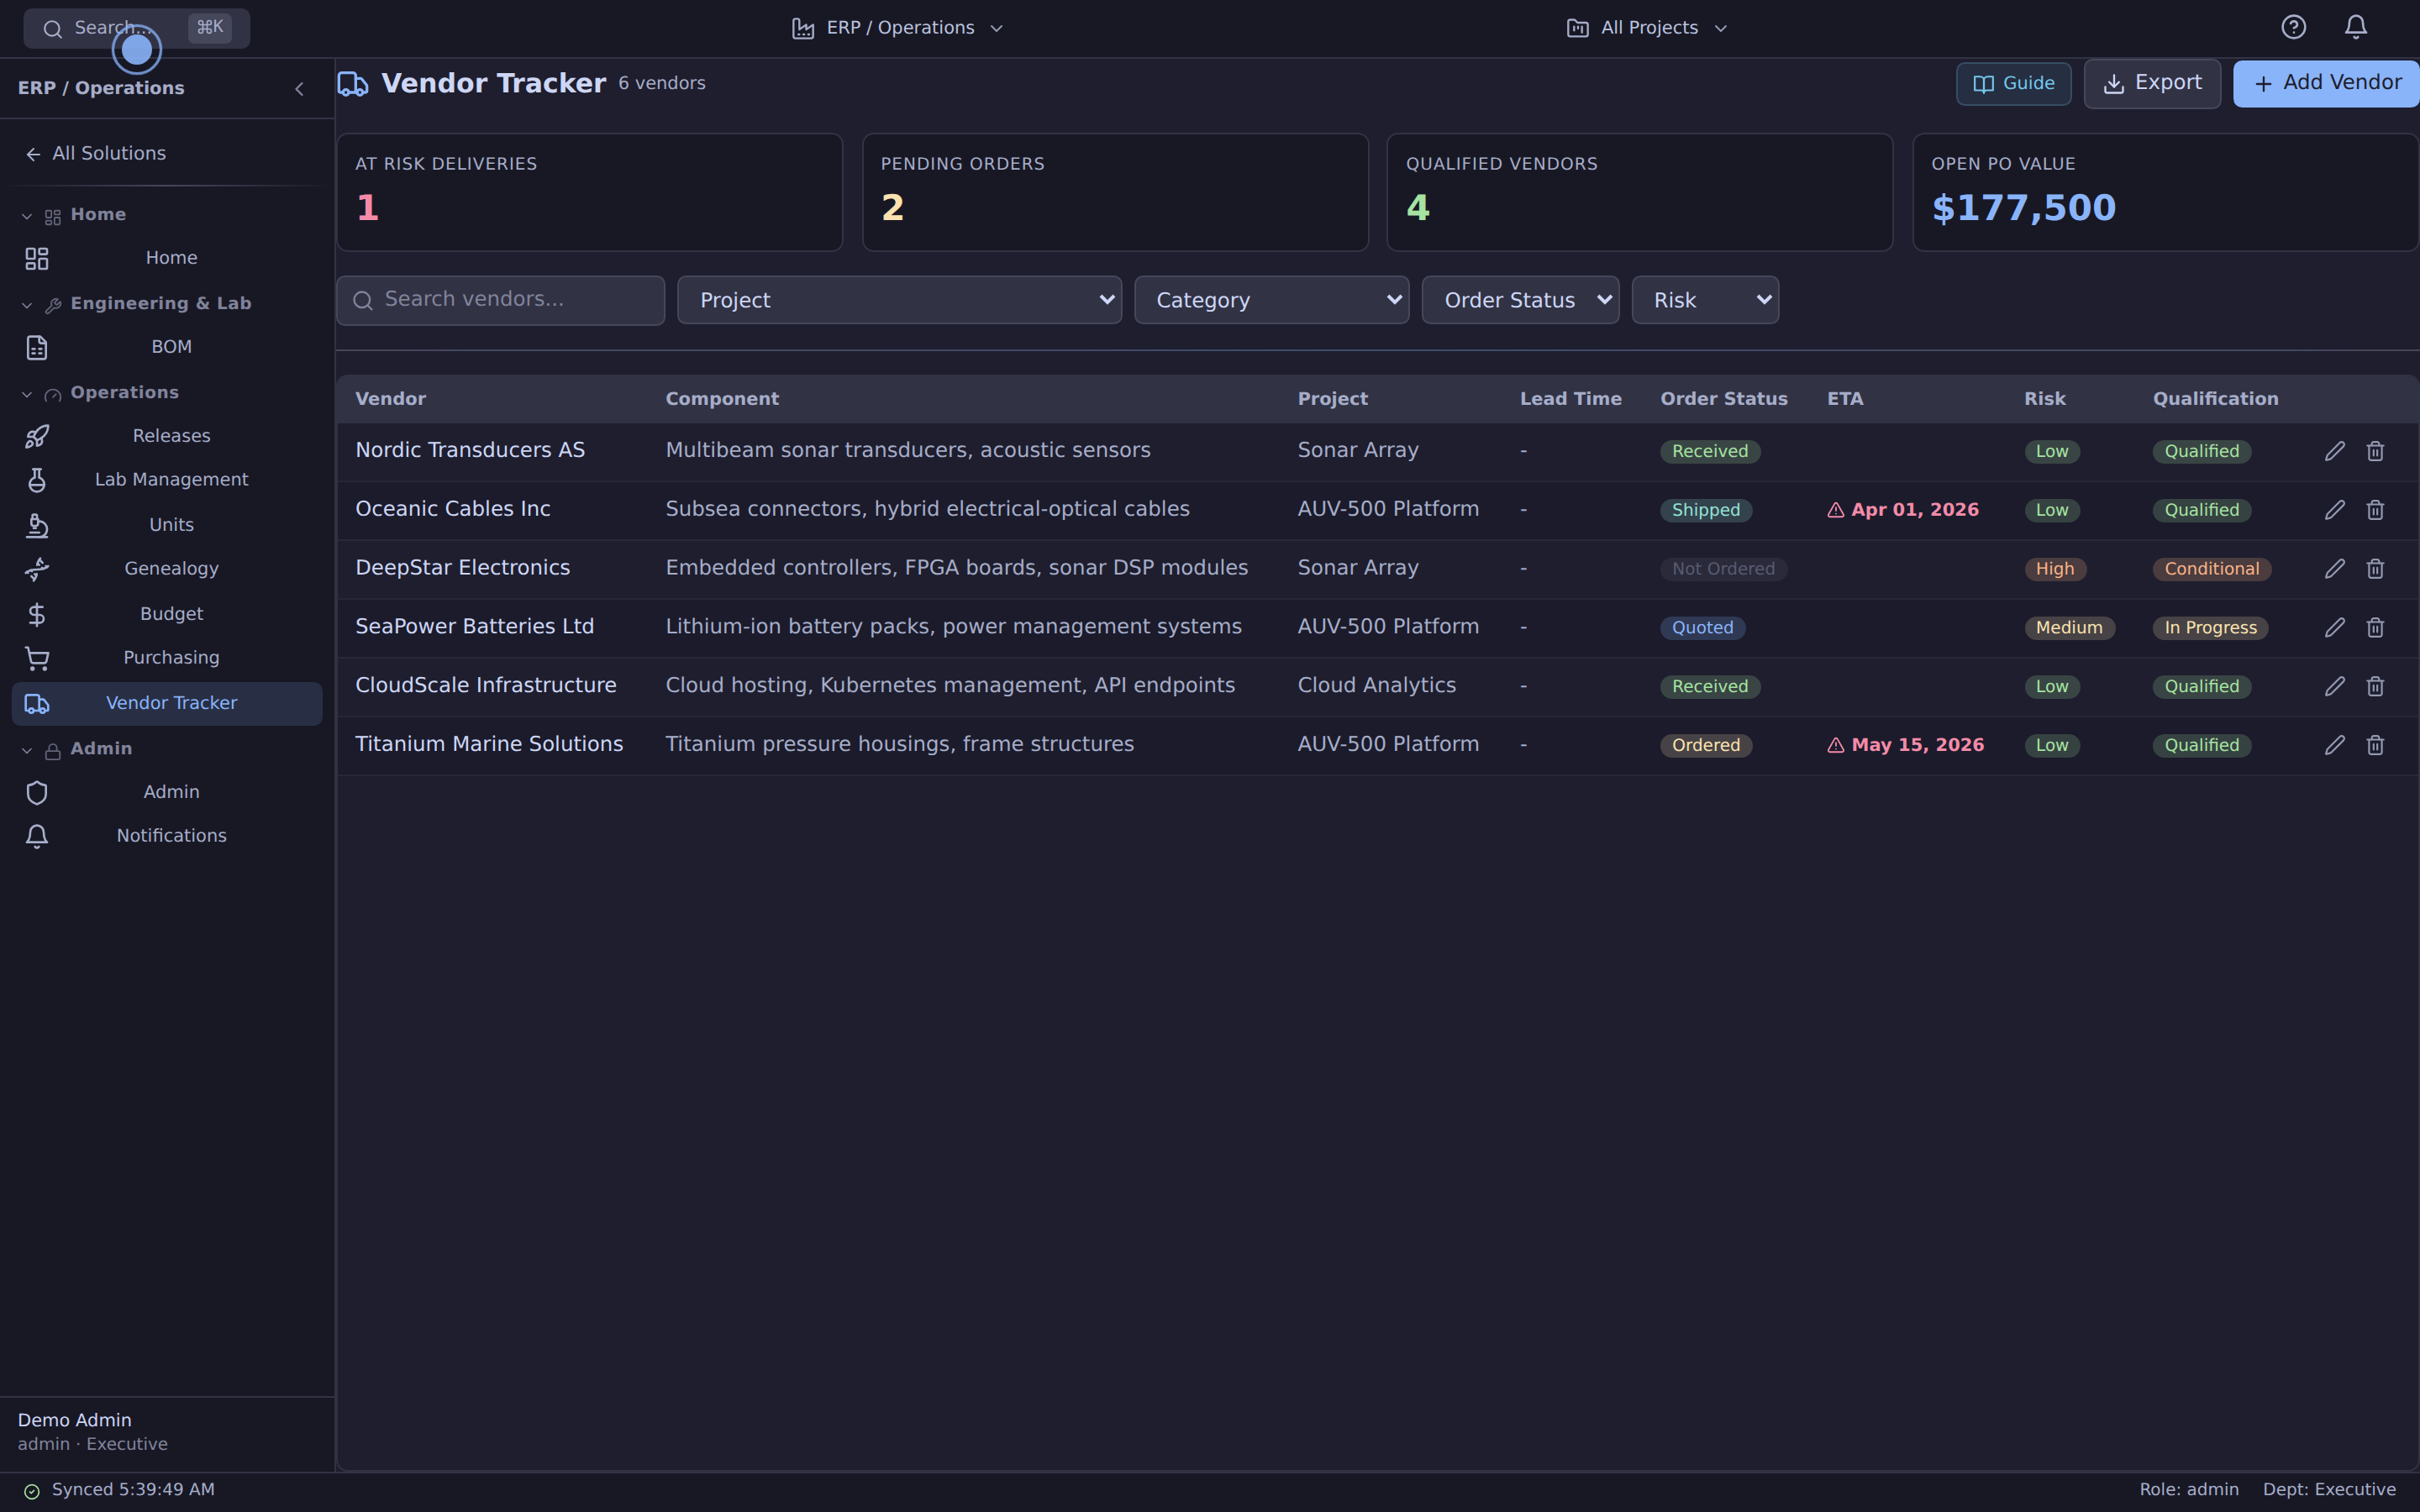Edit the DeepStar Electronics row
This screenshot has height=1512, width=2420.
(2334, 569)
